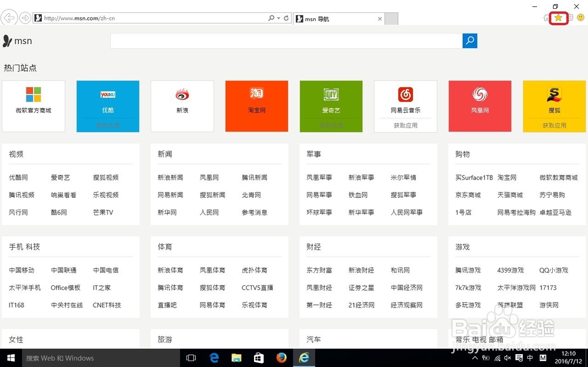The image size is (588, 367).
Task: Open the 凤凰网 tile
Action: (480, 106)
